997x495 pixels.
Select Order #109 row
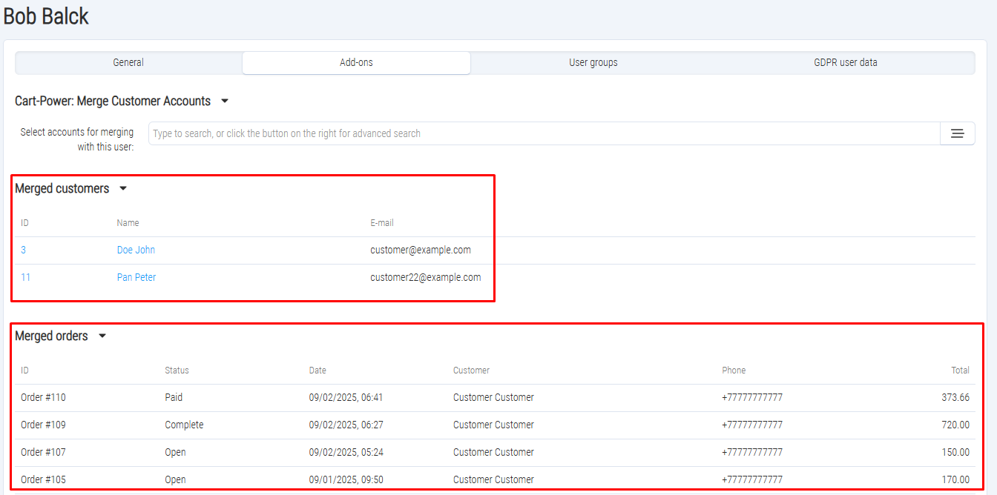(x=43, y=425)
